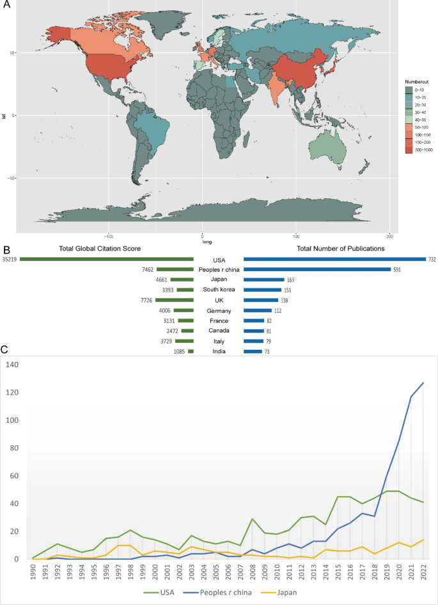Click the 300-1000 legend color swatch

point(409,150)
